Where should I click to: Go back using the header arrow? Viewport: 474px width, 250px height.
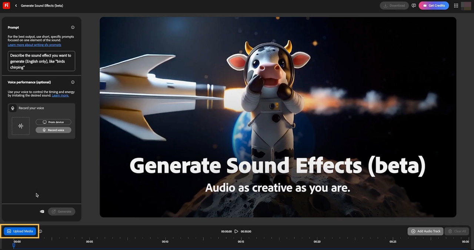point(16,6)
